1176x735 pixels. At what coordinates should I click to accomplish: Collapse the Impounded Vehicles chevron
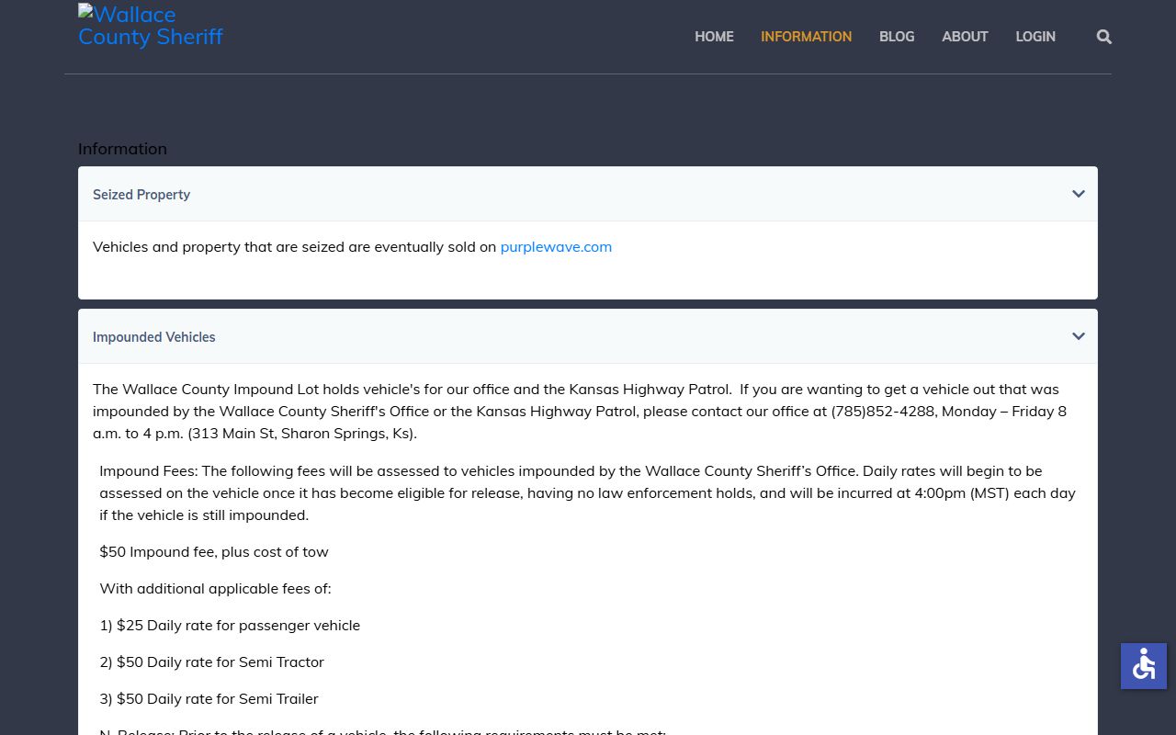[x=1079, y=336]
